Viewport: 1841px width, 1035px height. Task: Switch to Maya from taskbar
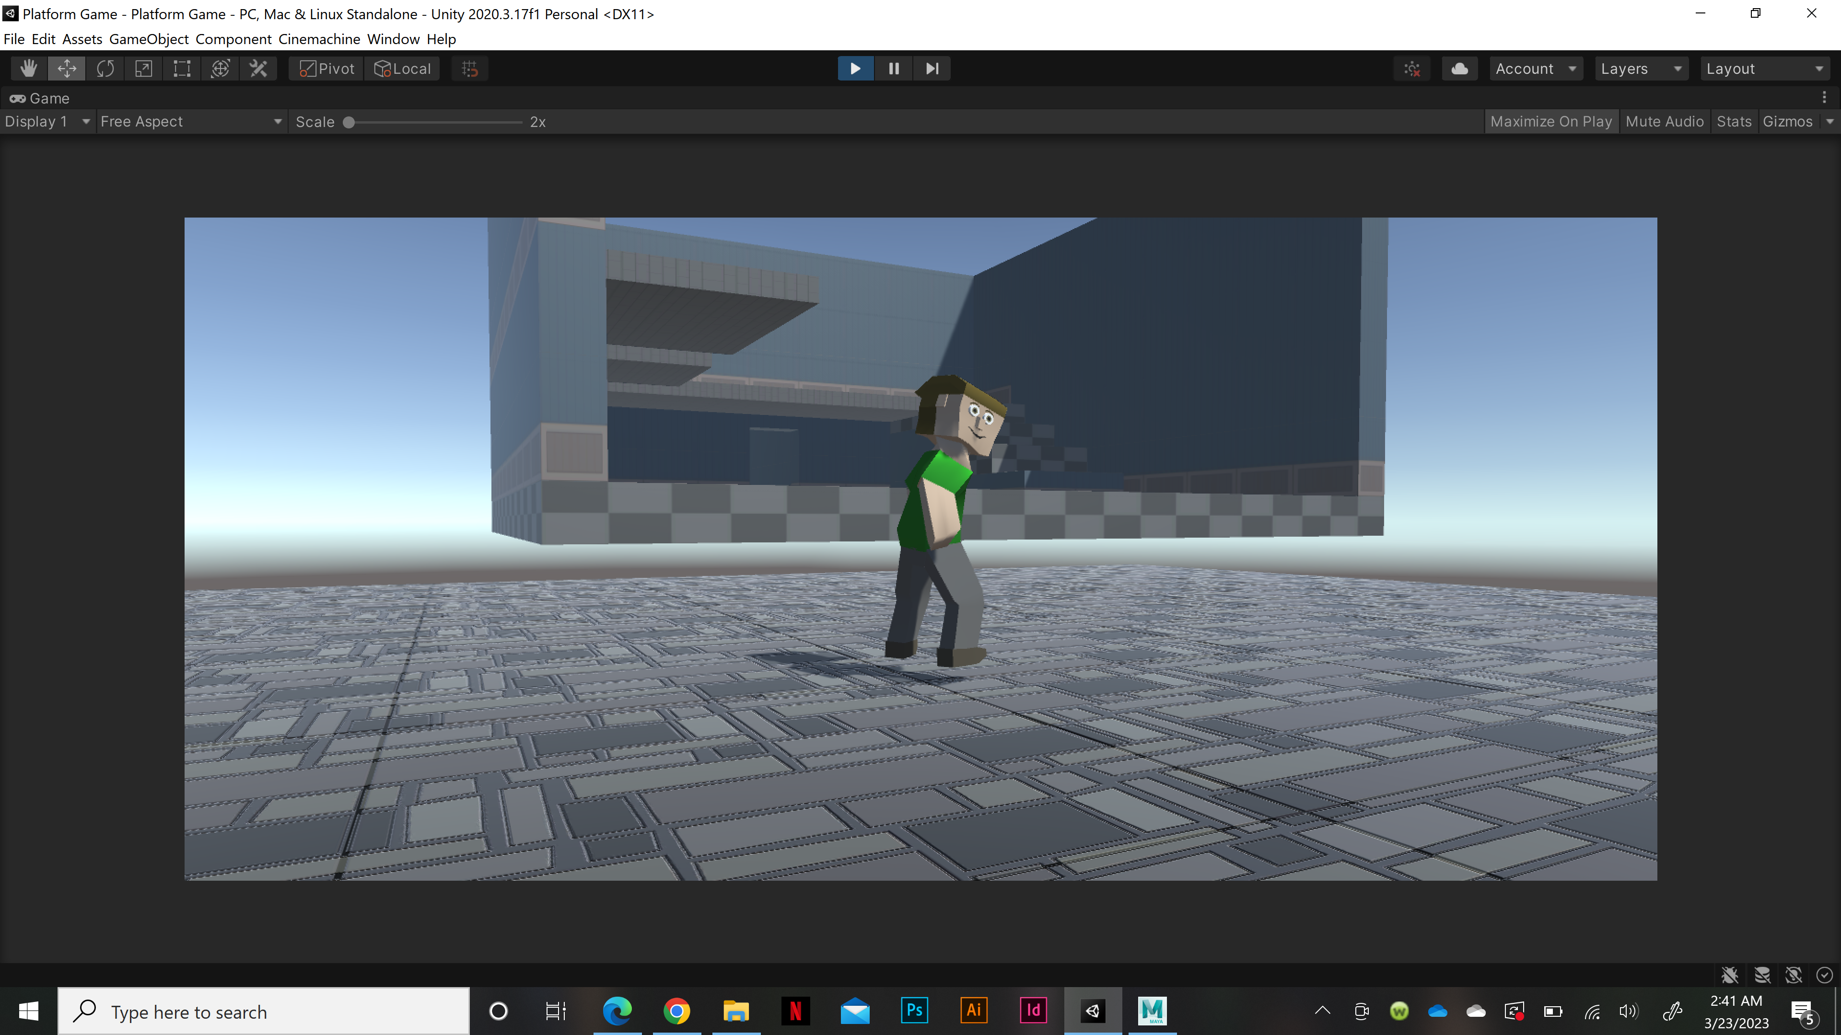1152,1011
